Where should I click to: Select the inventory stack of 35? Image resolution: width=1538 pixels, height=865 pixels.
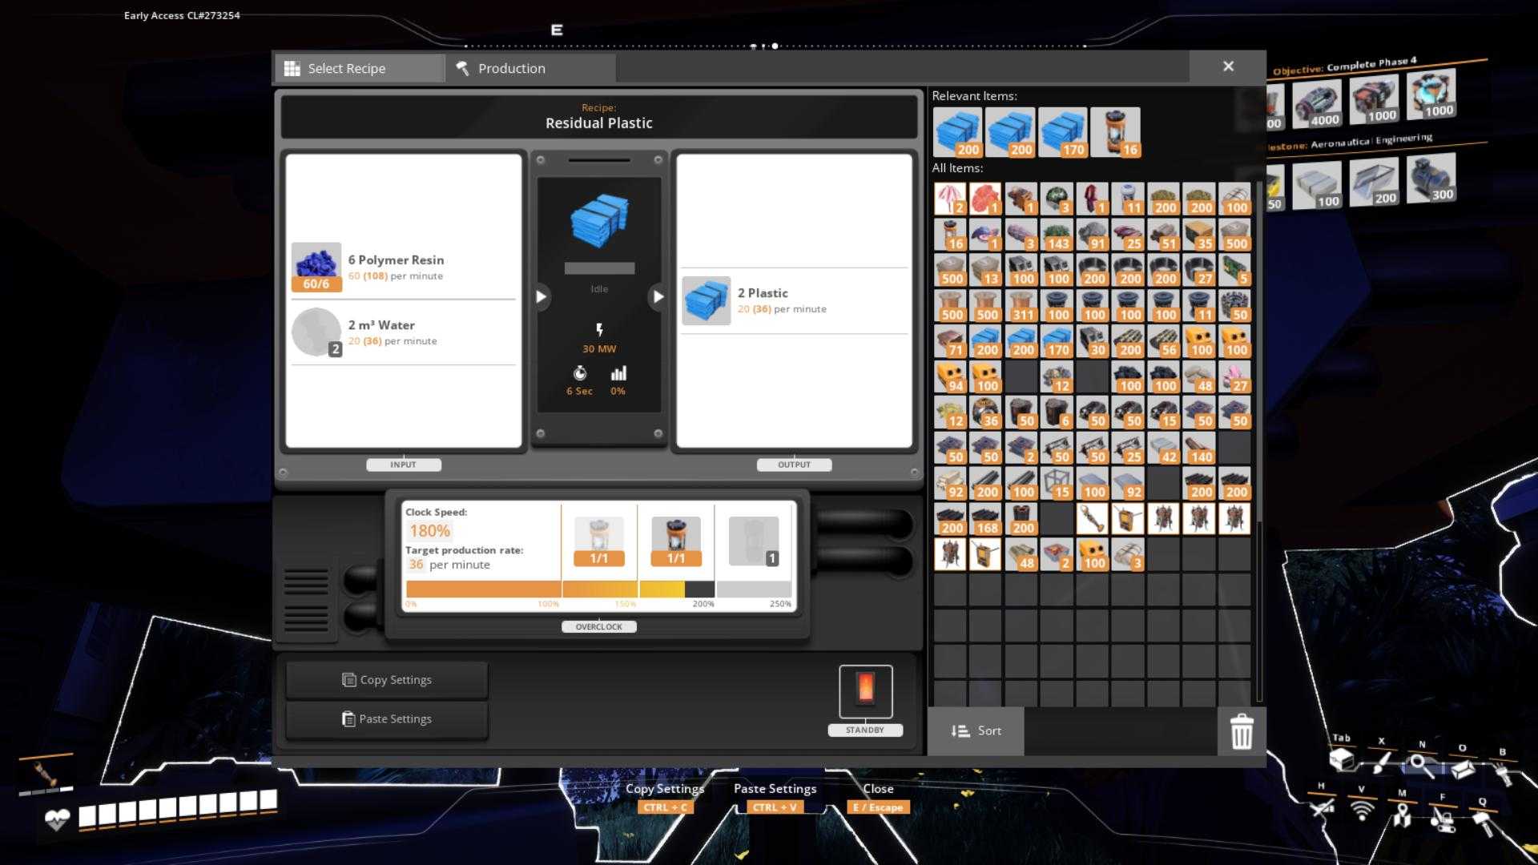coord(1198,235)
